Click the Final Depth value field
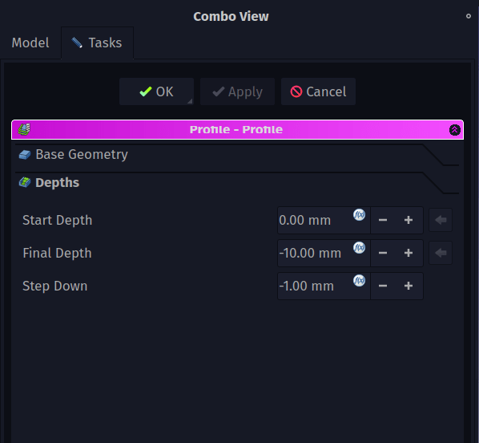 point(324,253)
